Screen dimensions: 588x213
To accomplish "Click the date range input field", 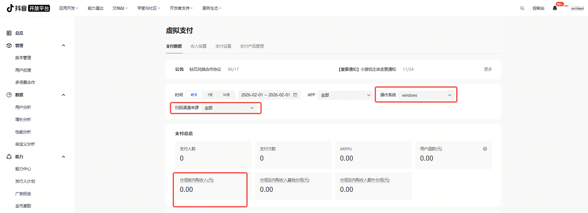I will pos(265,95).
